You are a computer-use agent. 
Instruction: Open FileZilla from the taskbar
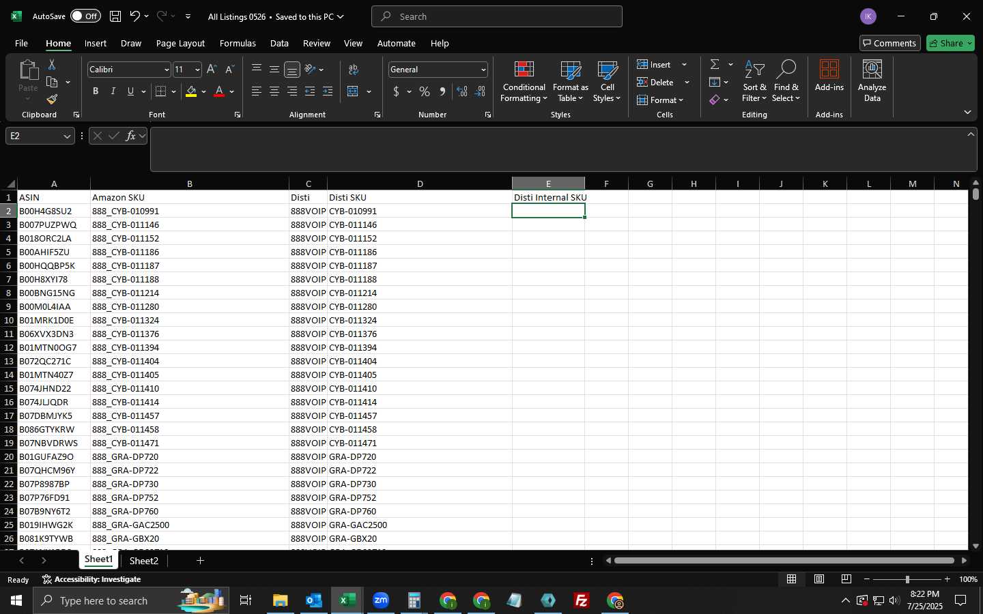click(582, 600)
